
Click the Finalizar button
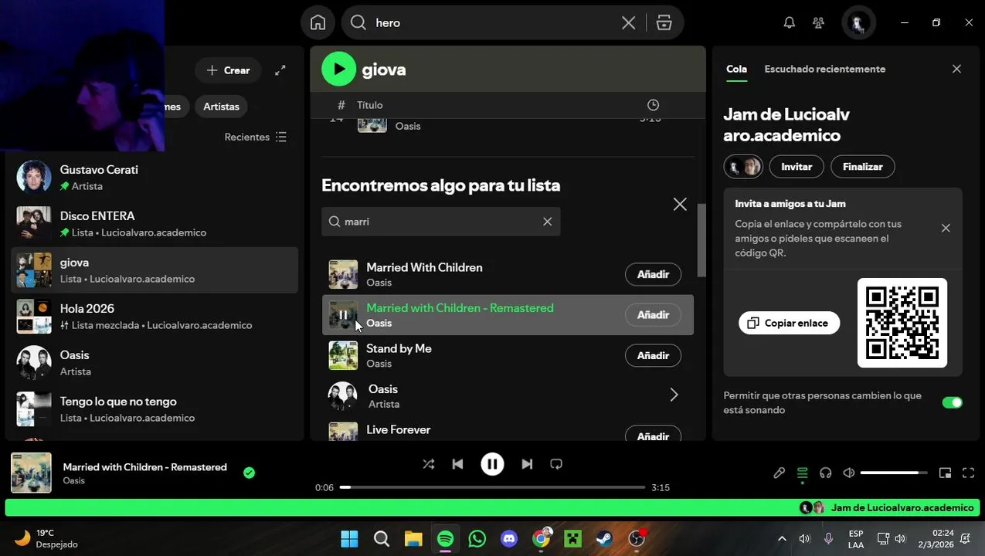[862, 167]
